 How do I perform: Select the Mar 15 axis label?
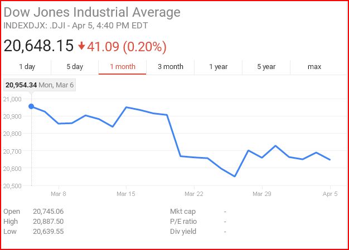pyautogui.click(x=126, y=194)
